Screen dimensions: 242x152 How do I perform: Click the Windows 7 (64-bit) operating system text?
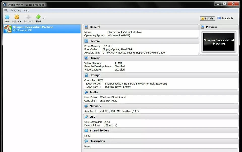119,35
